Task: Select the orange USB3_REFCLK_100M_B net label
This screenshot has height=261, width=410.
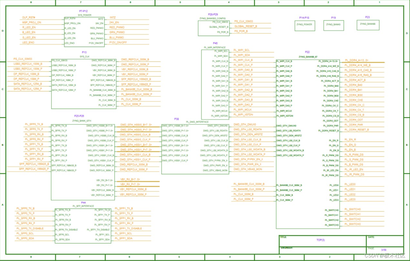Action: 28,64
